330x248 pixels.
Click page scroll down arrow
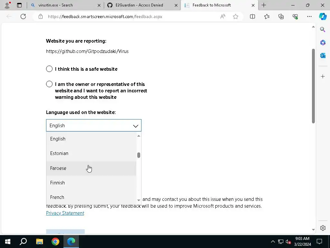click(313, 230)
